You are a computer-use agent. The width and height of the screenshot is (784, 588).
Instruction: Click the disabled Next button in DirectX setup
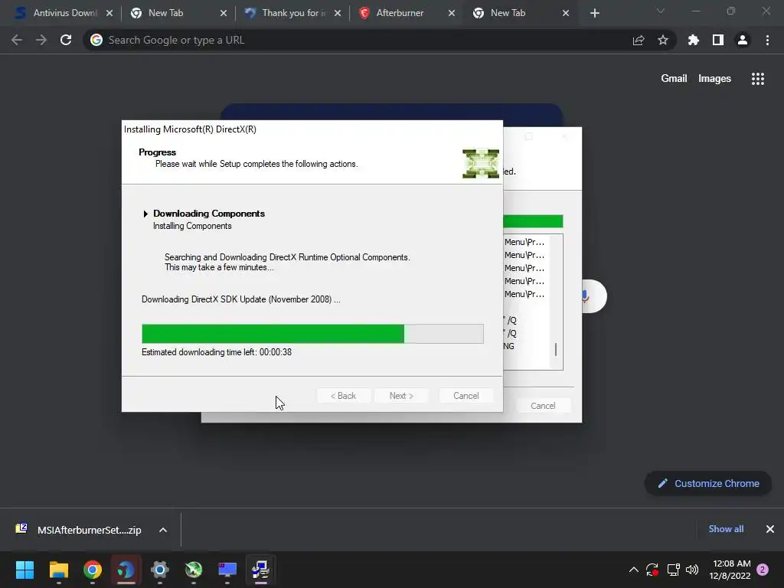click(x=401, y=396)
